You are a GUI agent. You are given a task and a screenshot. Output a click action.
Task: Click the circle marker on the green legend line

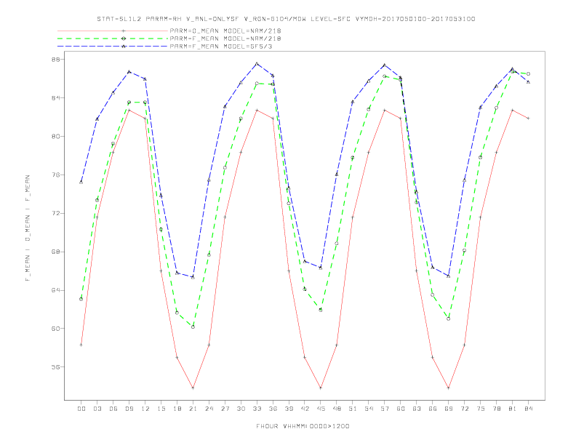[x=124, y=39]
